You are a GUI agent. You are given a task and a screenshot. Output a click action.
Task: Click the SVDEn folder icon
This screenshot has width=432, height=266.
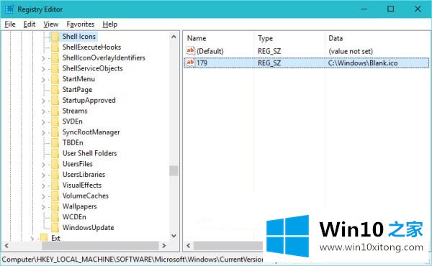pyautogui.click(x=55, y=121)
